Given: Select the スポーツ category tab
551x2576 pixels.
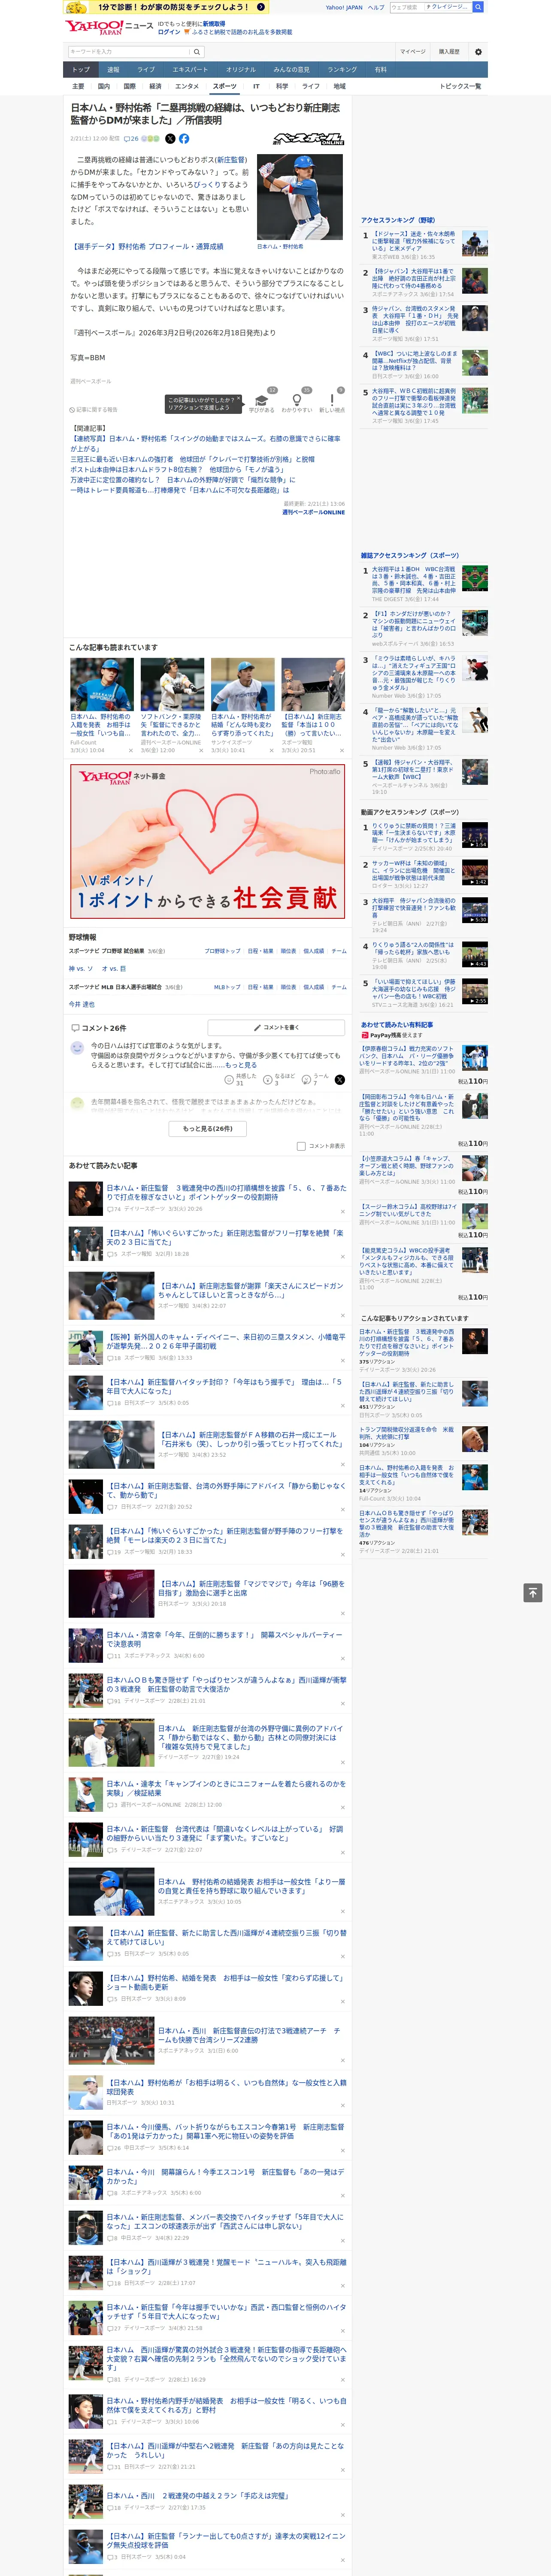Looking at the screenshot, I should click(224, 86).
